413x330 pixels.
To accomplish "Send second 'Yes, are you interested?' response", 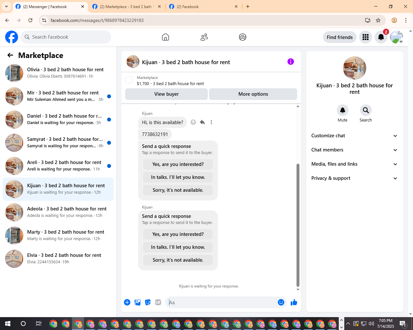I will (178, 234).
